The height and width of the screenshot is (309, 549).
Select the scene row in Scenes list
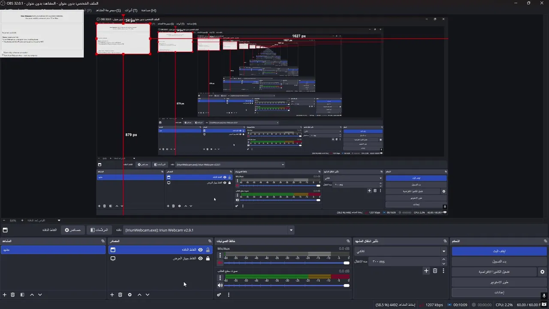point(53,250)
